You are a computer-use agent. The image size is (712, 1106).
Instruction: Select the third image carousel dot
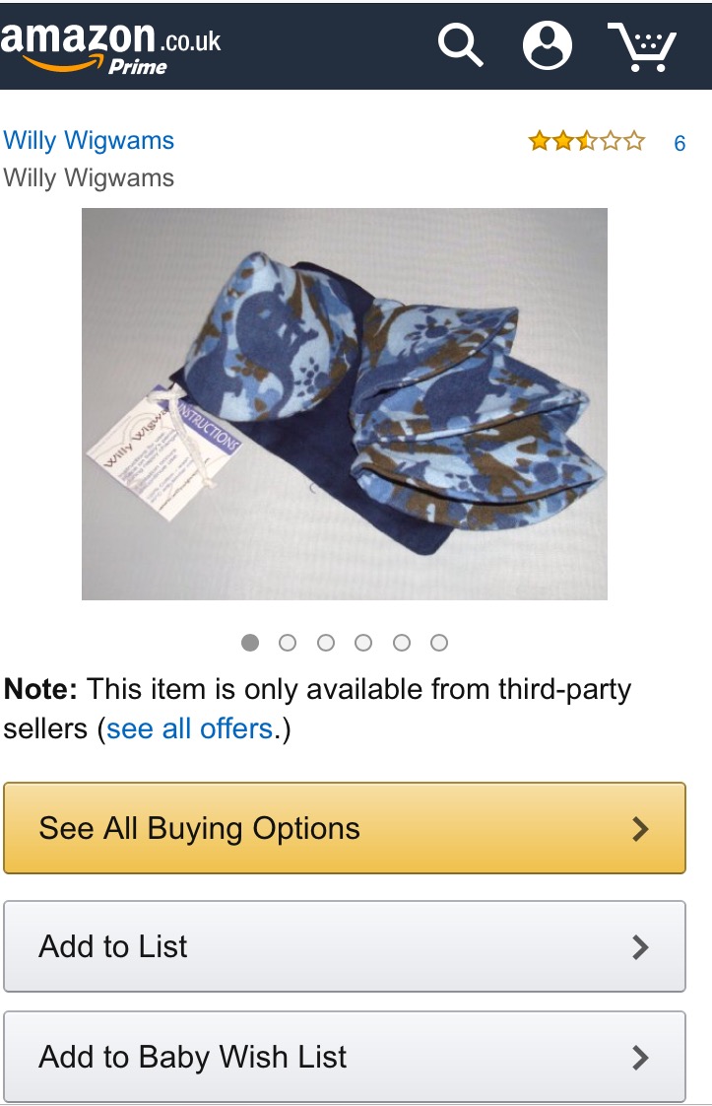326,643
